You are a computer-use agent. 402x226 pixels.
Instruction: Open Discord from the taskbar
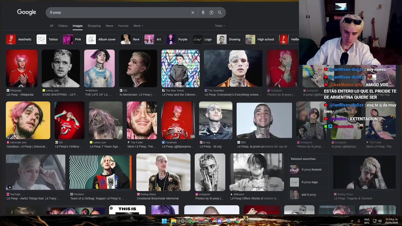(220, 221)
